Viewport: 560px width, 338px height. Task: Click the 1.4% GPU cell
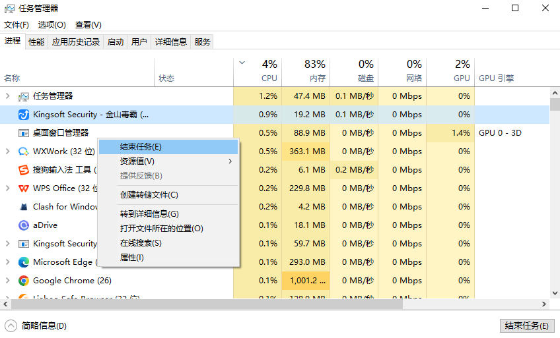coord(450,133)
